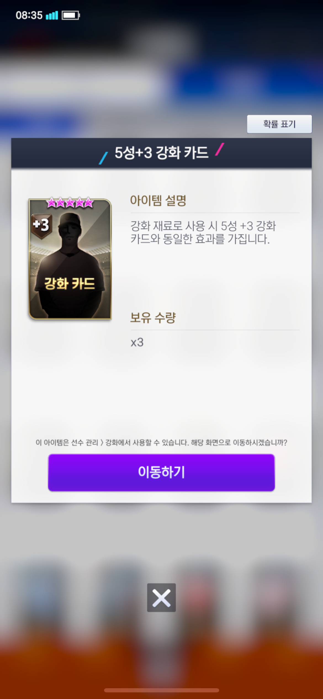Tap the five pink stars on card
Image resolution: width=323 pixels, height=699 pixels.
(x=70, y=203)
